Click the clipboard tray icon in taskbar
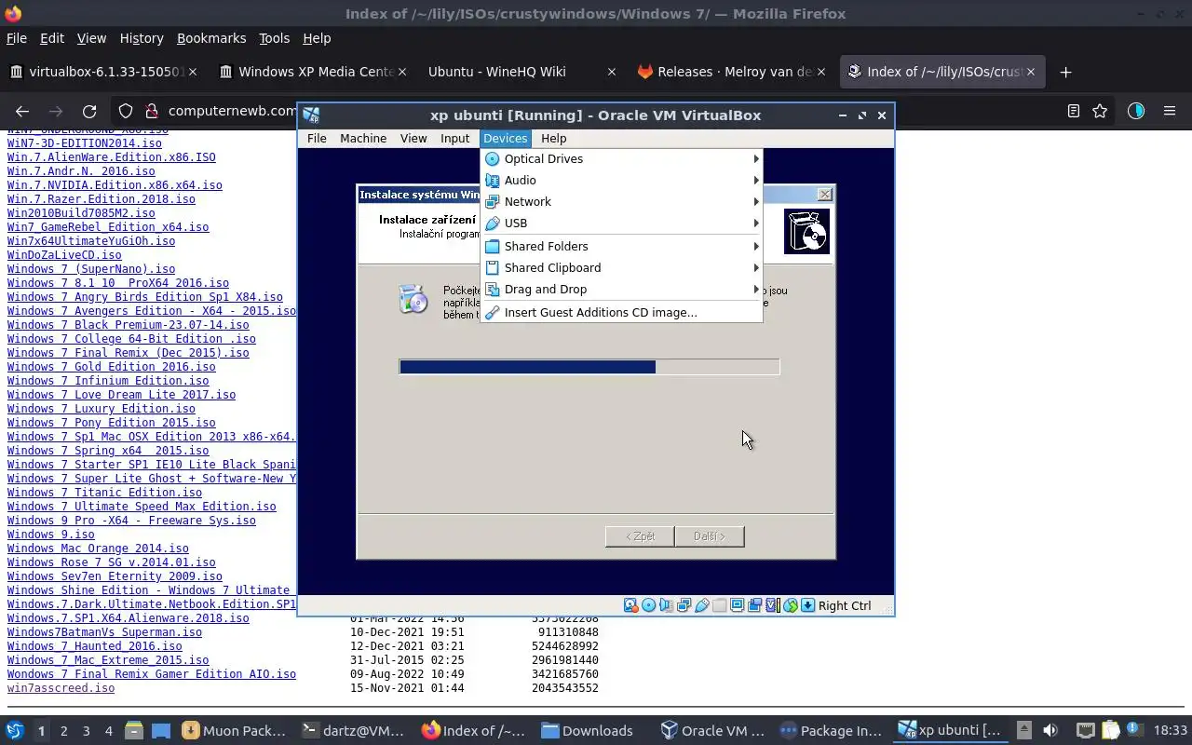This screenshot has width=1192, height=745. [x=1110, y=730]
